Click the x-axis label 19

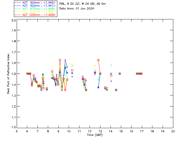point(163,131)
